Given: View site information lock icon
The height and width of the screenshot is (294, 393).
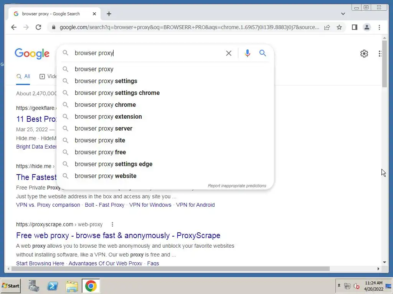Looking at the screenshot, I should [x=53, y=27].
